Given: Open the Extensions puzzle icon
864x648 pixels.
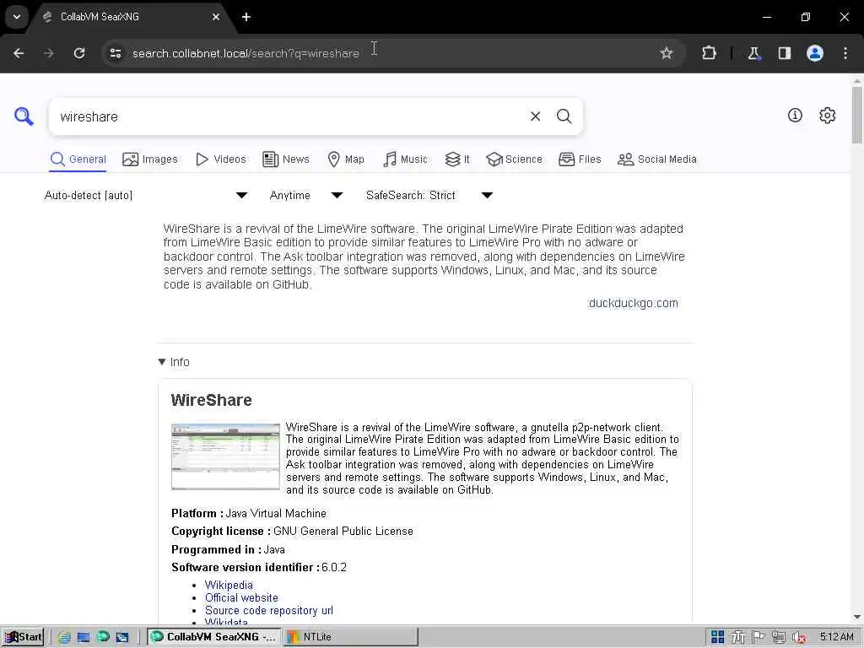Looking at the screenshot, I should coord(709,53).
